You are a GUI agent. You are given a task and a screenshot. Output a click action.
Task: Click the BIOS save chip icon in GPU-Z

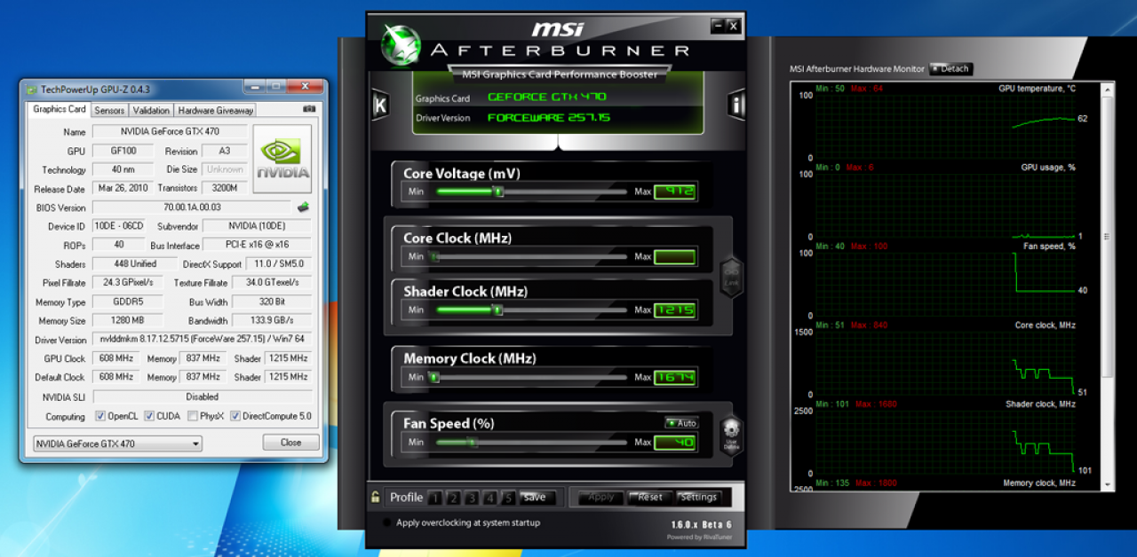pos(304,208)
